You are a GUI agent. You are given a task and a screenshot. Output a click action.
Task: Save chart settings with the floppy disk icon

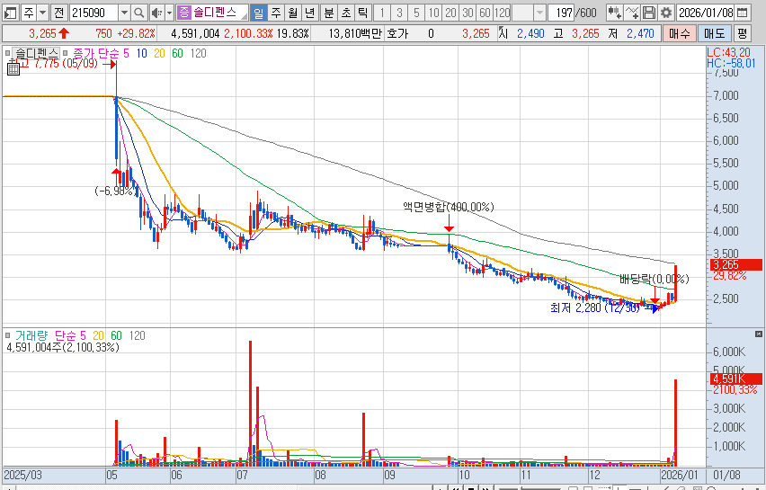649,13
